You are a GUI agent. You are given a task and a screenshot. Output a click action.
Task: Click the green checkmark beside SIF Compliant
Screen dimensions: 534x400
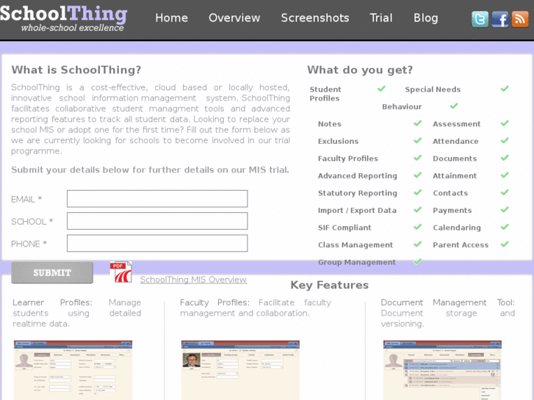[x=417, y=227]
